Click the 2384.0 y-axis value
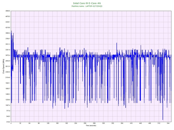The width and height of the screenshot is (174, 130). pyautogui.click(x=8, y=72)
